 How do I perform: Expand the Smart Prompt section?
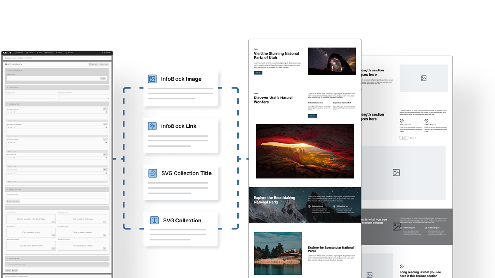click(57, 88)
